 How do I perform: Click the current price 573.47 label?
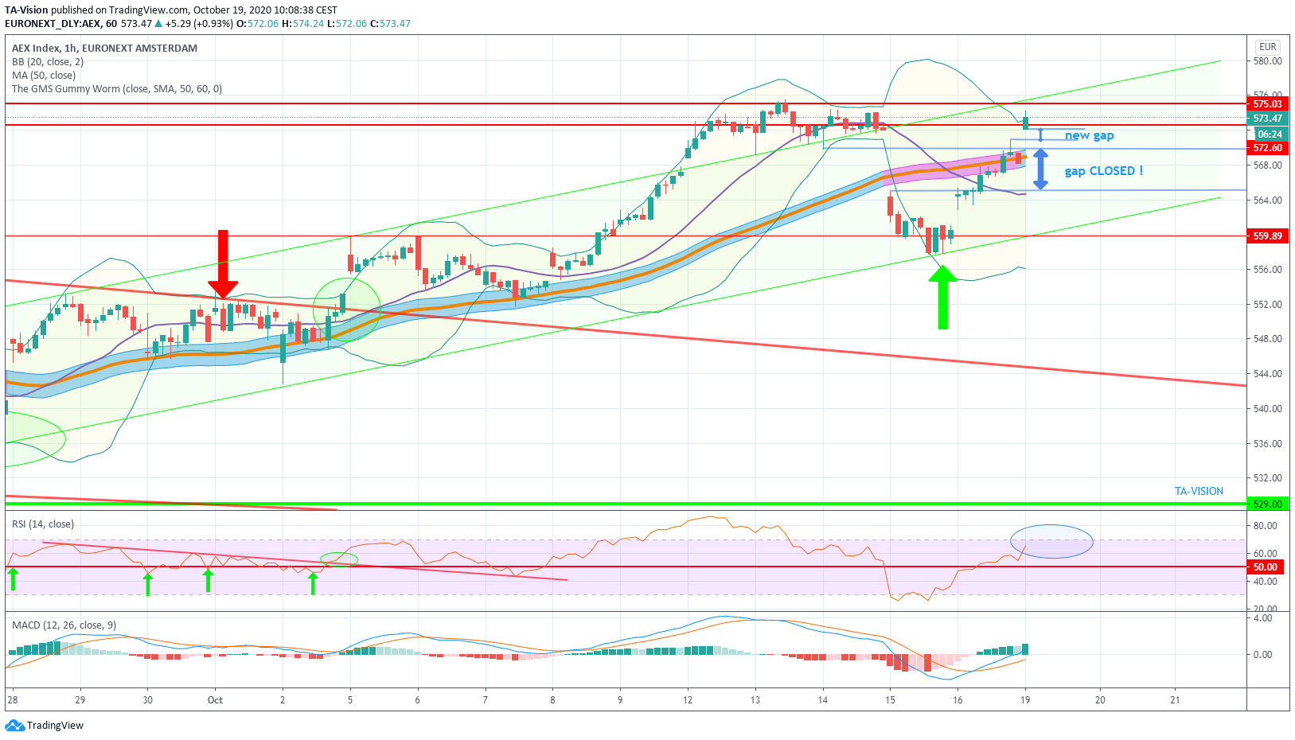[1267, 118]
